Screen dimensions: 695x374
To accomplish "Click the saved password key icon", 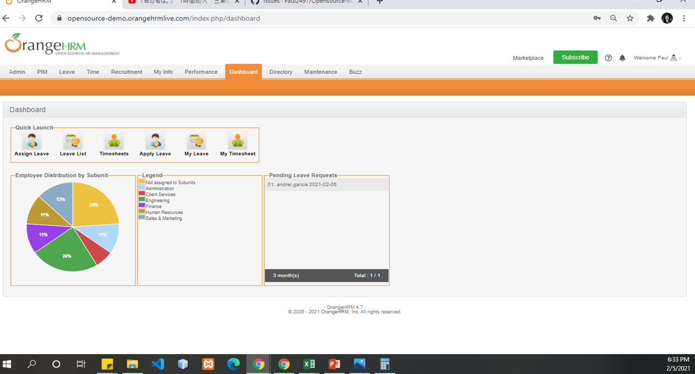I will coord(597,18).
